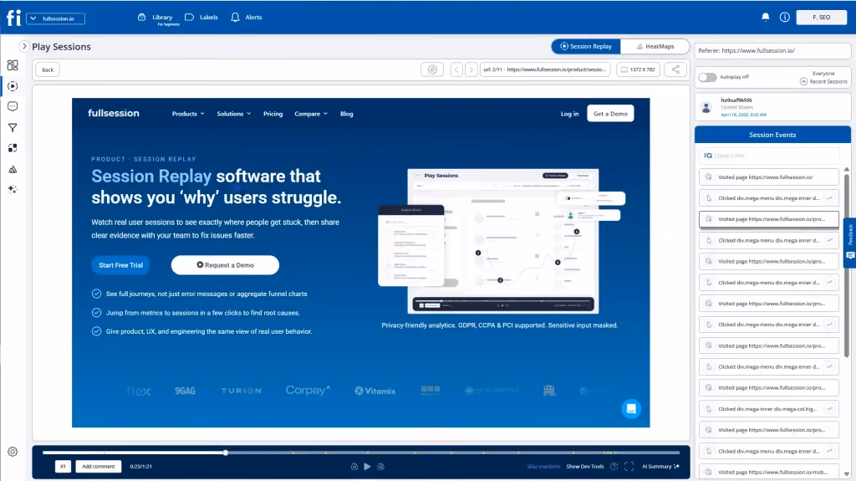
Task: Click Request a Demo on replayed page
Action: click(225, 265)
